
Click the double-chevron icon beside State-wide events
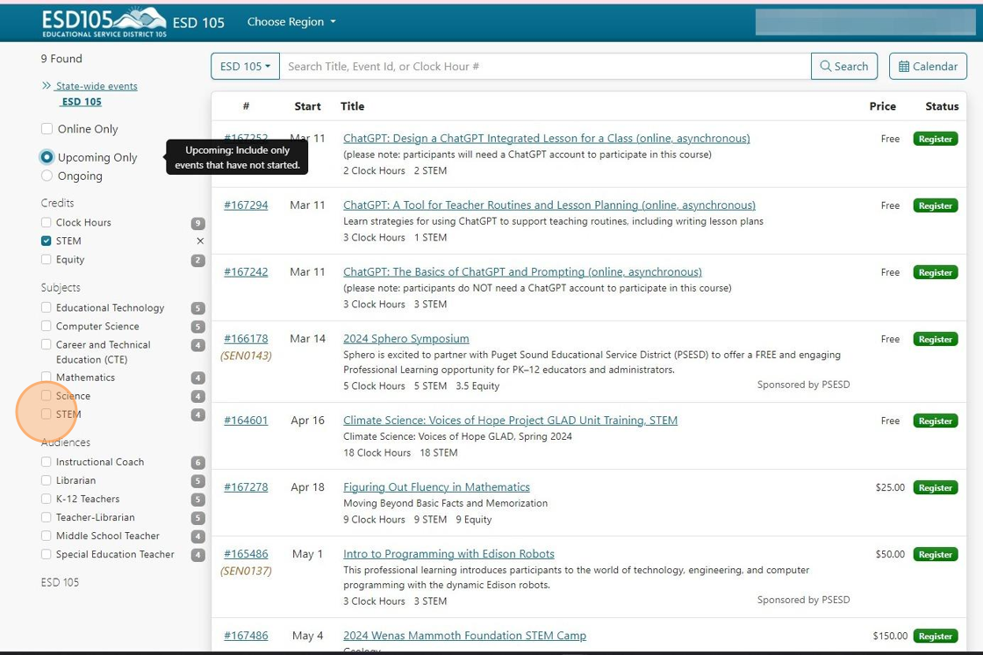(x=47, y=86)
